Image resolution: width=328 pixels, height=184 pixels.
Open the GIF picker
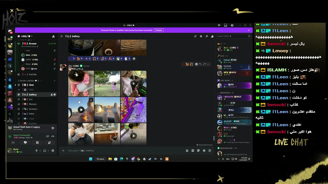click(x=193, y=151)
